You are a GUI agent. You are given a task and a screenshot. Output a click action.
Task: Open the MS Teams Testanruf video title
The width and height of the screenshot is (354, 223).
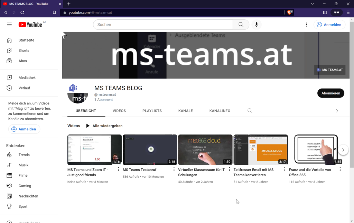(140, 170)
